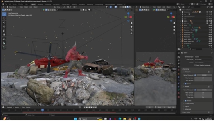Switch to the Compositing workspace tab
Image resolution: width=214 pixels, height=121 pixels.
click(x=99, y=4)
